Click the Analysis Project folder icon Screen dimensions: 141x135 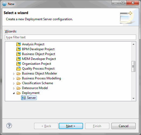(19, 44)
